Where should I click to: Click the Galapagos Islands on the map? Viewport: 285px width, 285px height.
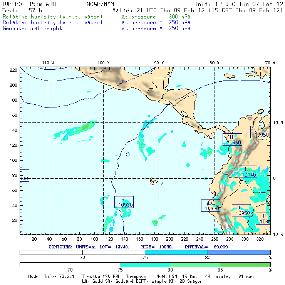(154, 181)
